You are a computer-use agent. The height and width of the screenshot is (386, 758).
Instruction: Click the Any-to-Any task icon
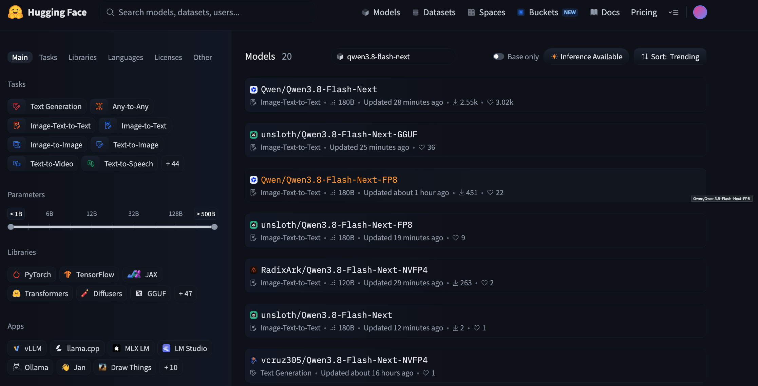99,106
